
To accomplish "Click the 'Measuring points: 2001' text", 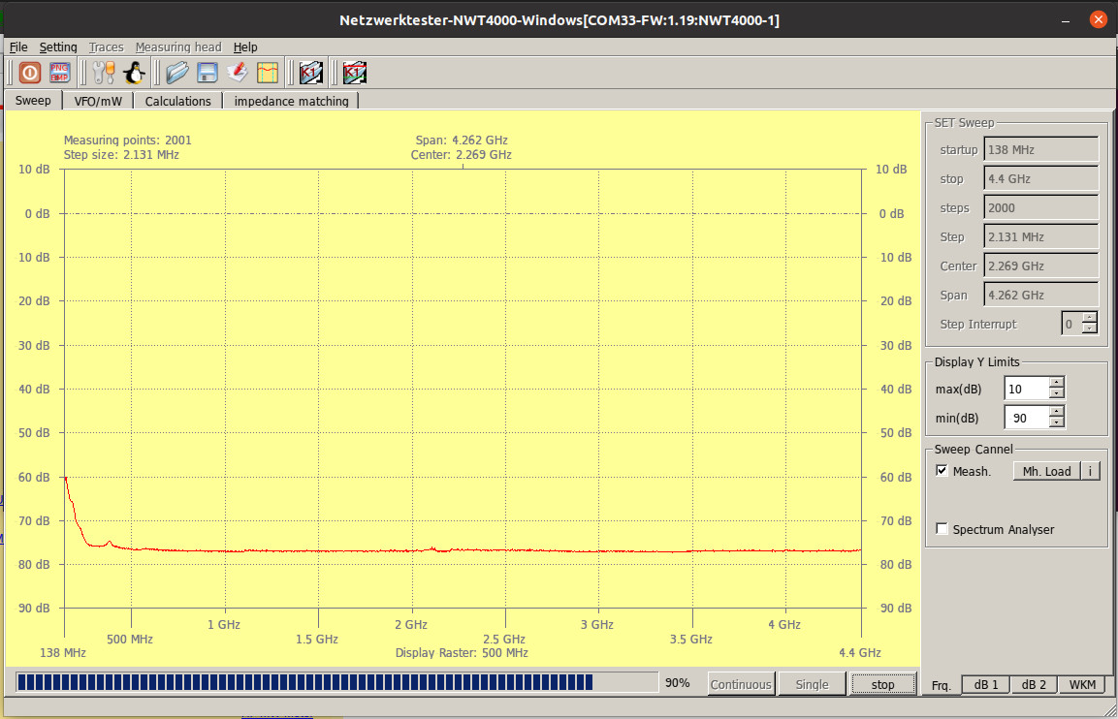I will (128, 141).
